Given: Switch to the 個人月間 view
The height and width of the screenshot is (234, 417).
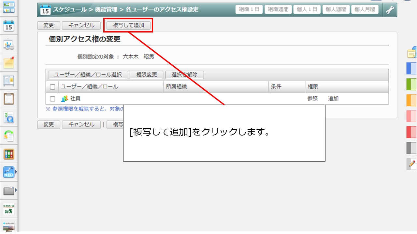Looking at the screenshot, I should (365, 9).
